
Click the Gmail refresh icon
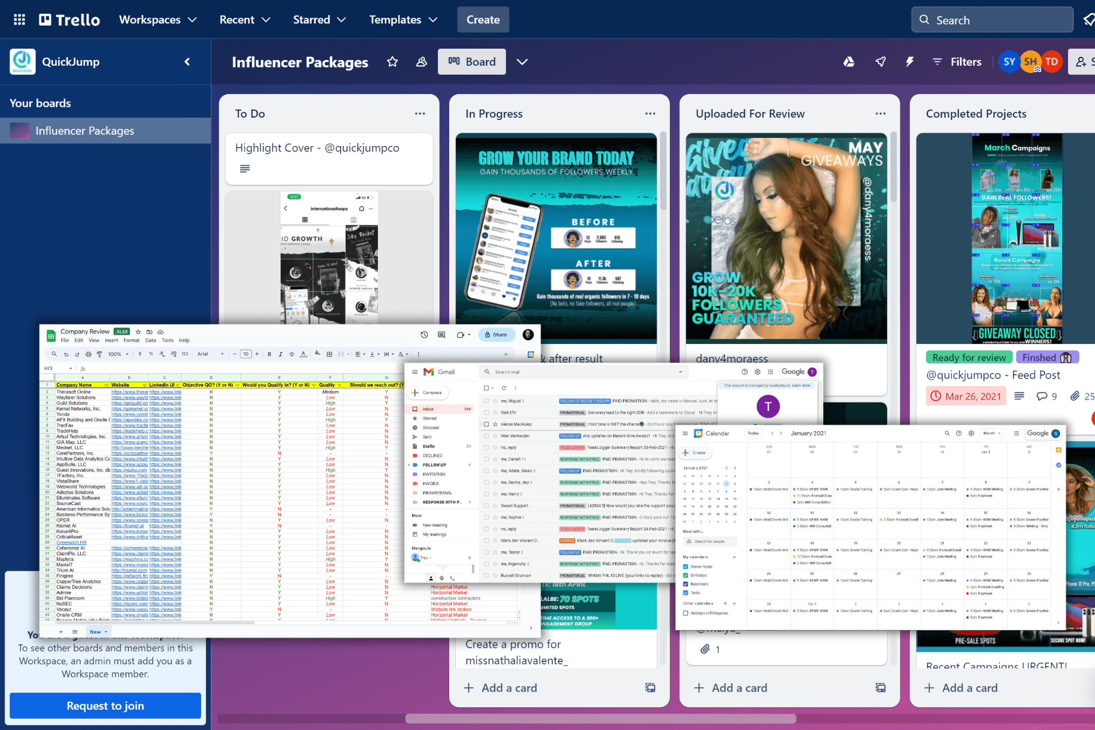point(504,388)
